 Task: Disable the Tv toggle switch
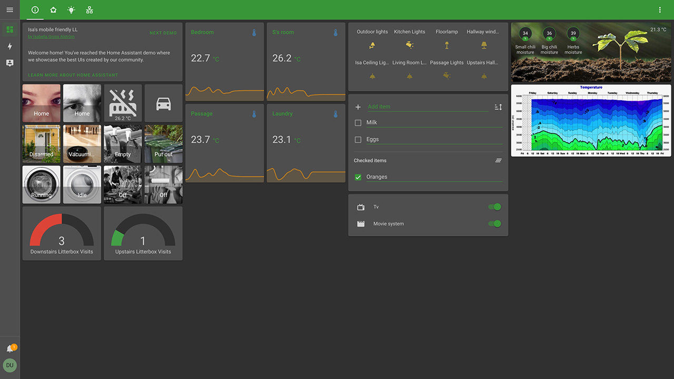pyautogui.click(x=494, y=207)
